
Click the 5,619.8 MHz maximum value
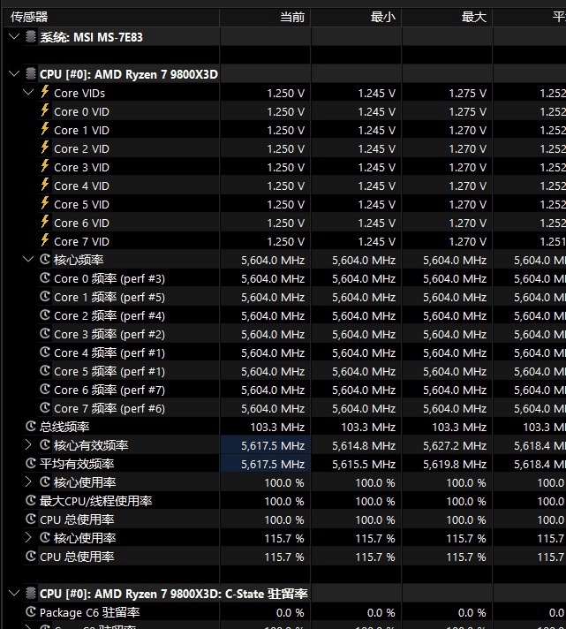(455, 464)
